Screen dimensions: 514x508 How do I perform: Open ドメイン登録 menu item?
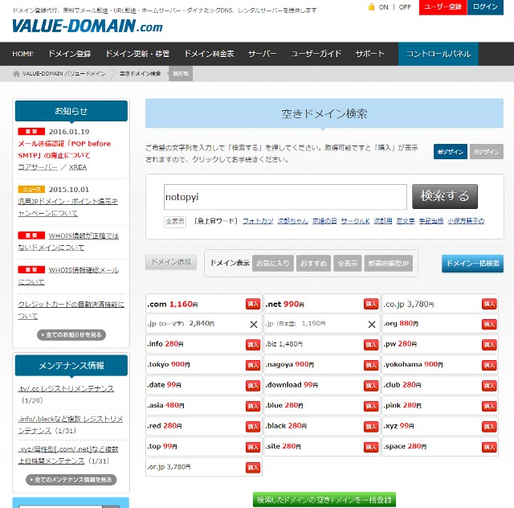point(70,54)
